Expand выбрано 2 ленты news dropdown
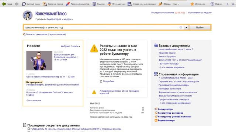 coord(70,46)
